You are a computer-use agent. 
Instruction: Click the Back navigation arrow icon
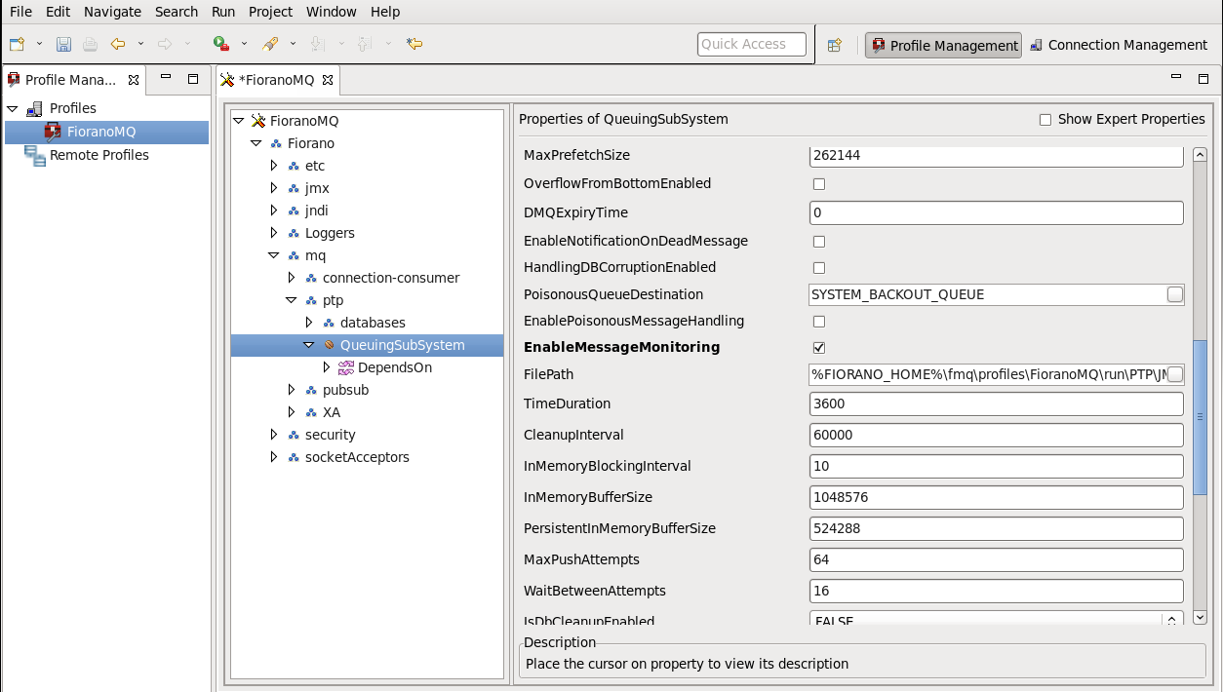pos(118,44)
